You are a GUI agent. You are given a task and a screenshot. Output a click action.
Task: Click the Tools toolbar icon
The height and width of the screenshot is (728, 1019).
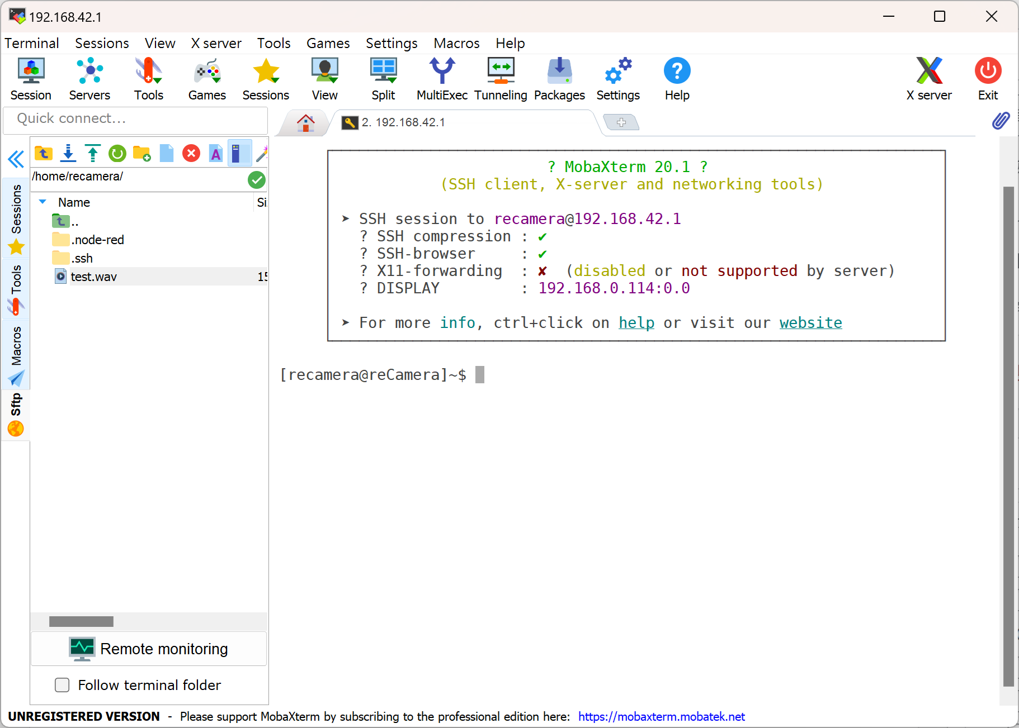148,79
